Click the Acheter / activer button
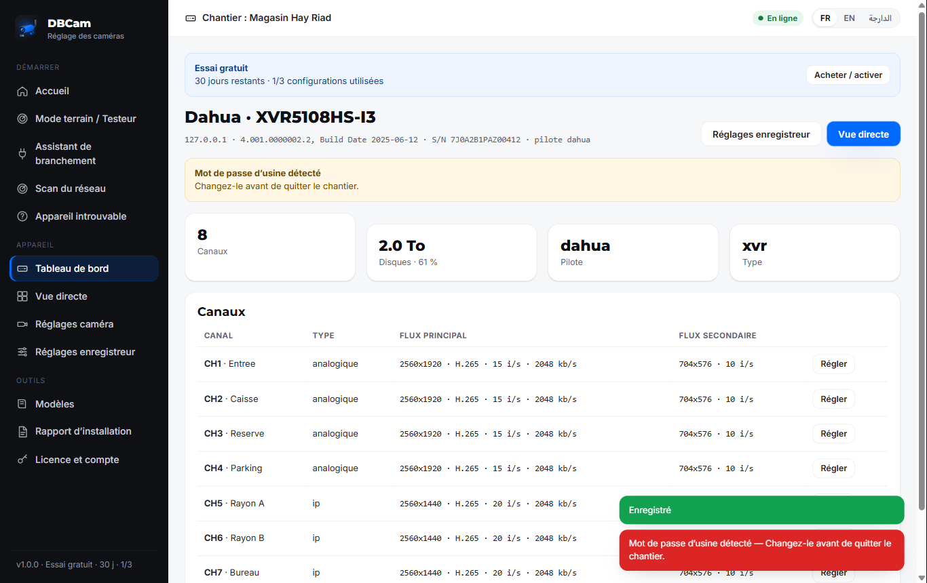This screenshot has height=583, width=927. (x=848, y=75)
